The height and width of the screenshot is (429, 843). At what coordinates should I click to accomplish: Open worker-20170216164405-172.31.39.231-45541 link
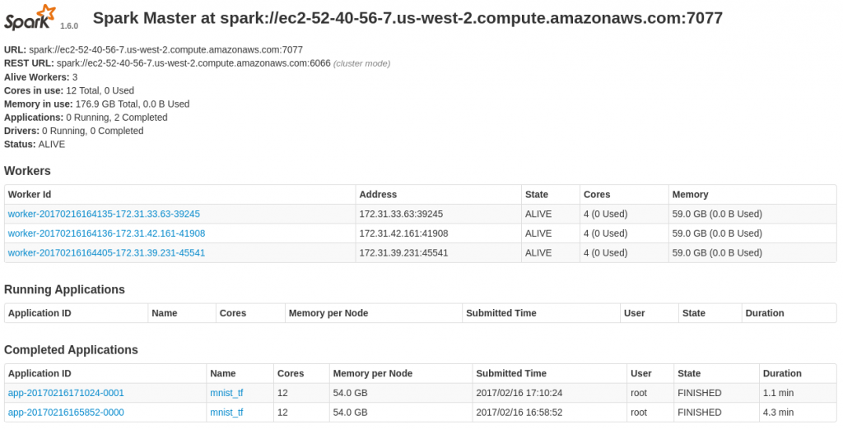pyautogui.click(x=106, y=253)
